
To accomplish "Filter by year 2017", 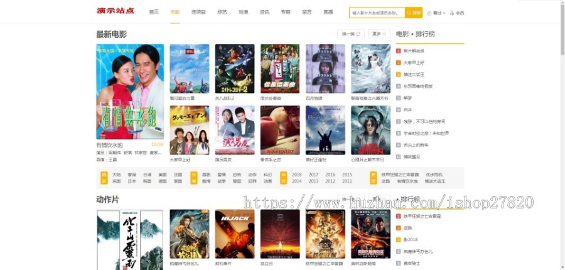I will coord(313,175).
